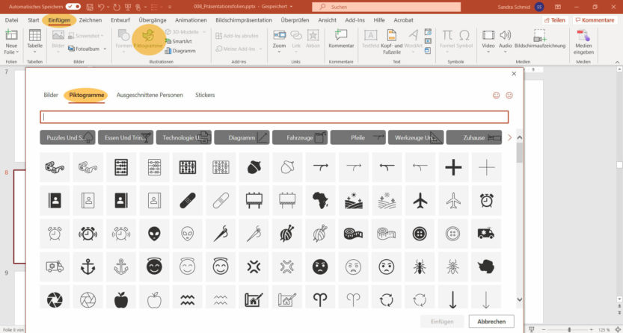
Task: Select the filled angry face pictogram
Action: 320,267
